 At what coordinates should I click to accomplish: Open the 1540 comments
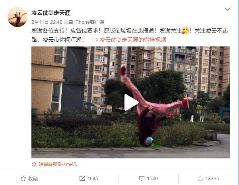point(152,179)
